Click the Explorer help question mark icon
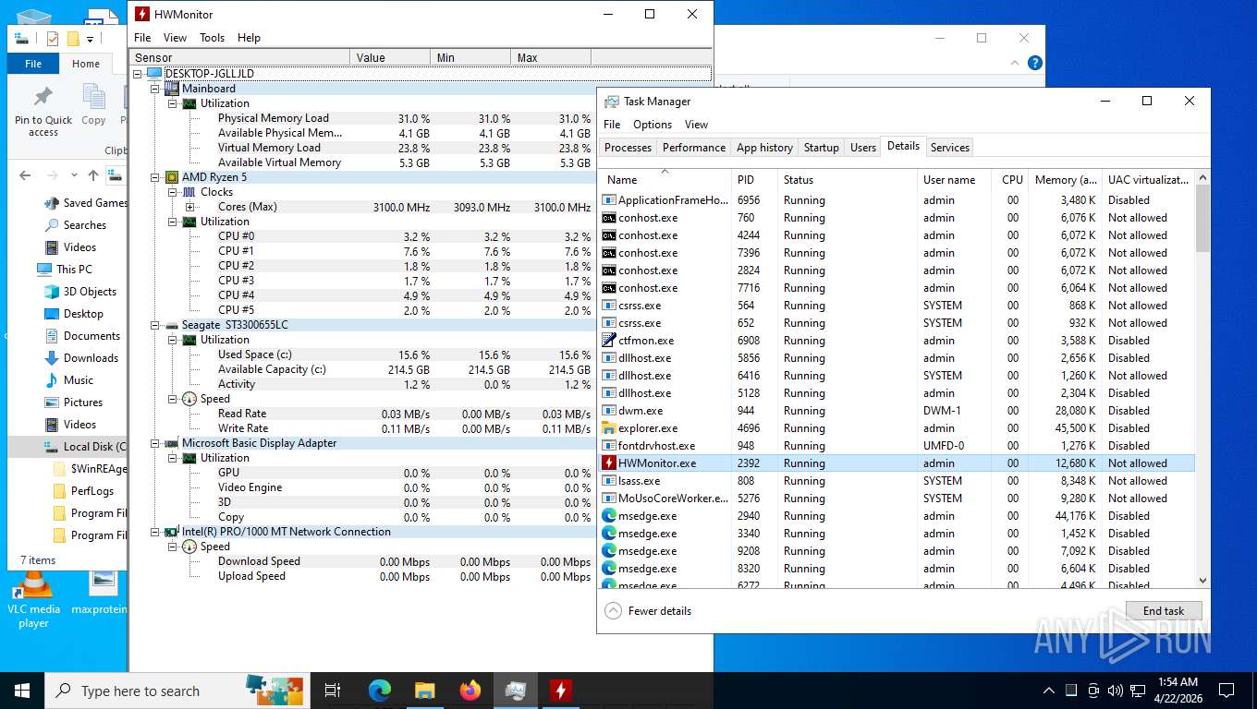Image resolution: width=1257 pixels, height=709 pixels. click(1035, 63)
